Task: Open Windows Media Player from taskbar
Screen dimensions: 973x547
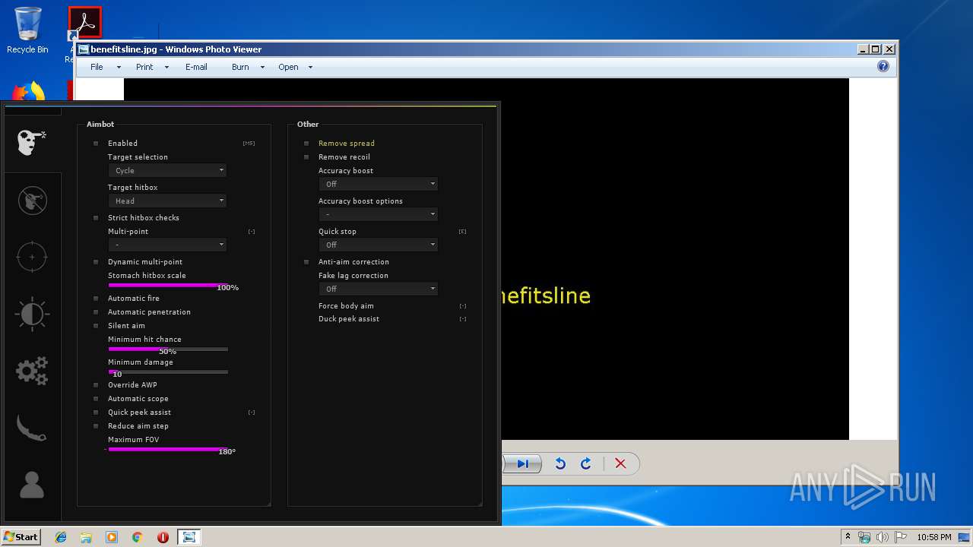Action: (112, 537)
